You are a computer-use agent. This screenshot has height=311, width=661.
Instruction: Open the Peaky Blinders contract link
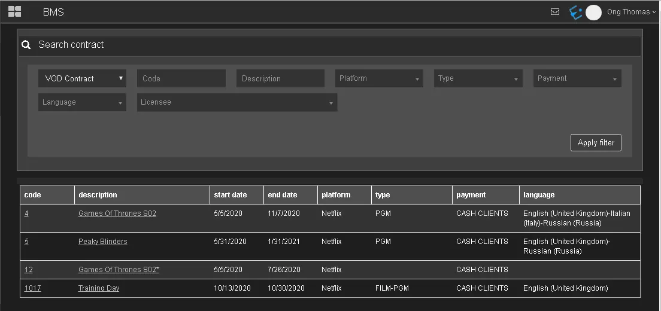coord(102,242)
